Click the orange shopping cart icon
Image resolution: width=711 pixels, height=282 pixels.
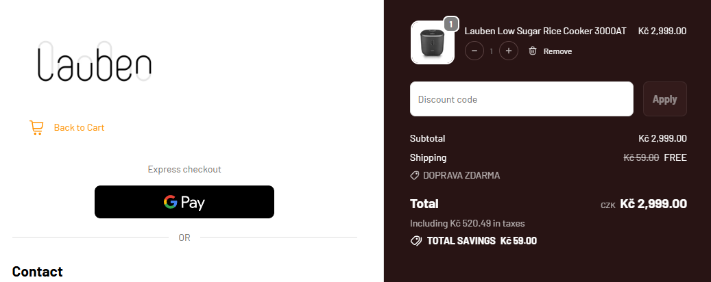36,127
